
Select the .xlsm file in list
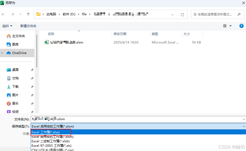tap(67, 42)
